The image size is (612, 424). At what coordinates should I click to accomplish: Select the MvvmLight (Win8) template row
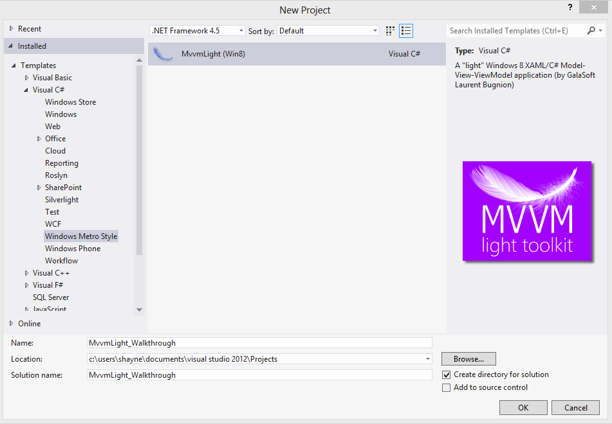click(x=297, y=54)
